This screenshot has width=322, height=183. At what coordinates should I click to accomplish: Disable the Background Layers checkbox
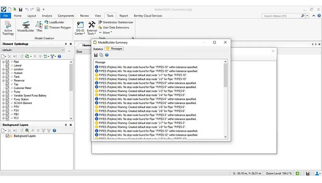pos(7,136)
